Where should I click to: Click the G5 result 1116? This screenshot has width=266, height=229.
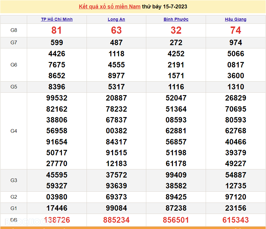(176, 87)
